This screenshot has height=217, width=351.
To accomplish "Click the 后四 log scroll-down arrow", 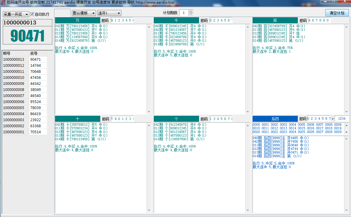I will (346, 210).
